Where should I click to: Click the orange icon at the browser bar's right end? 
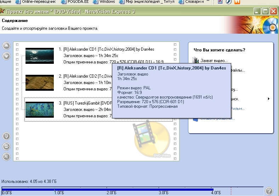coord(237,2)
